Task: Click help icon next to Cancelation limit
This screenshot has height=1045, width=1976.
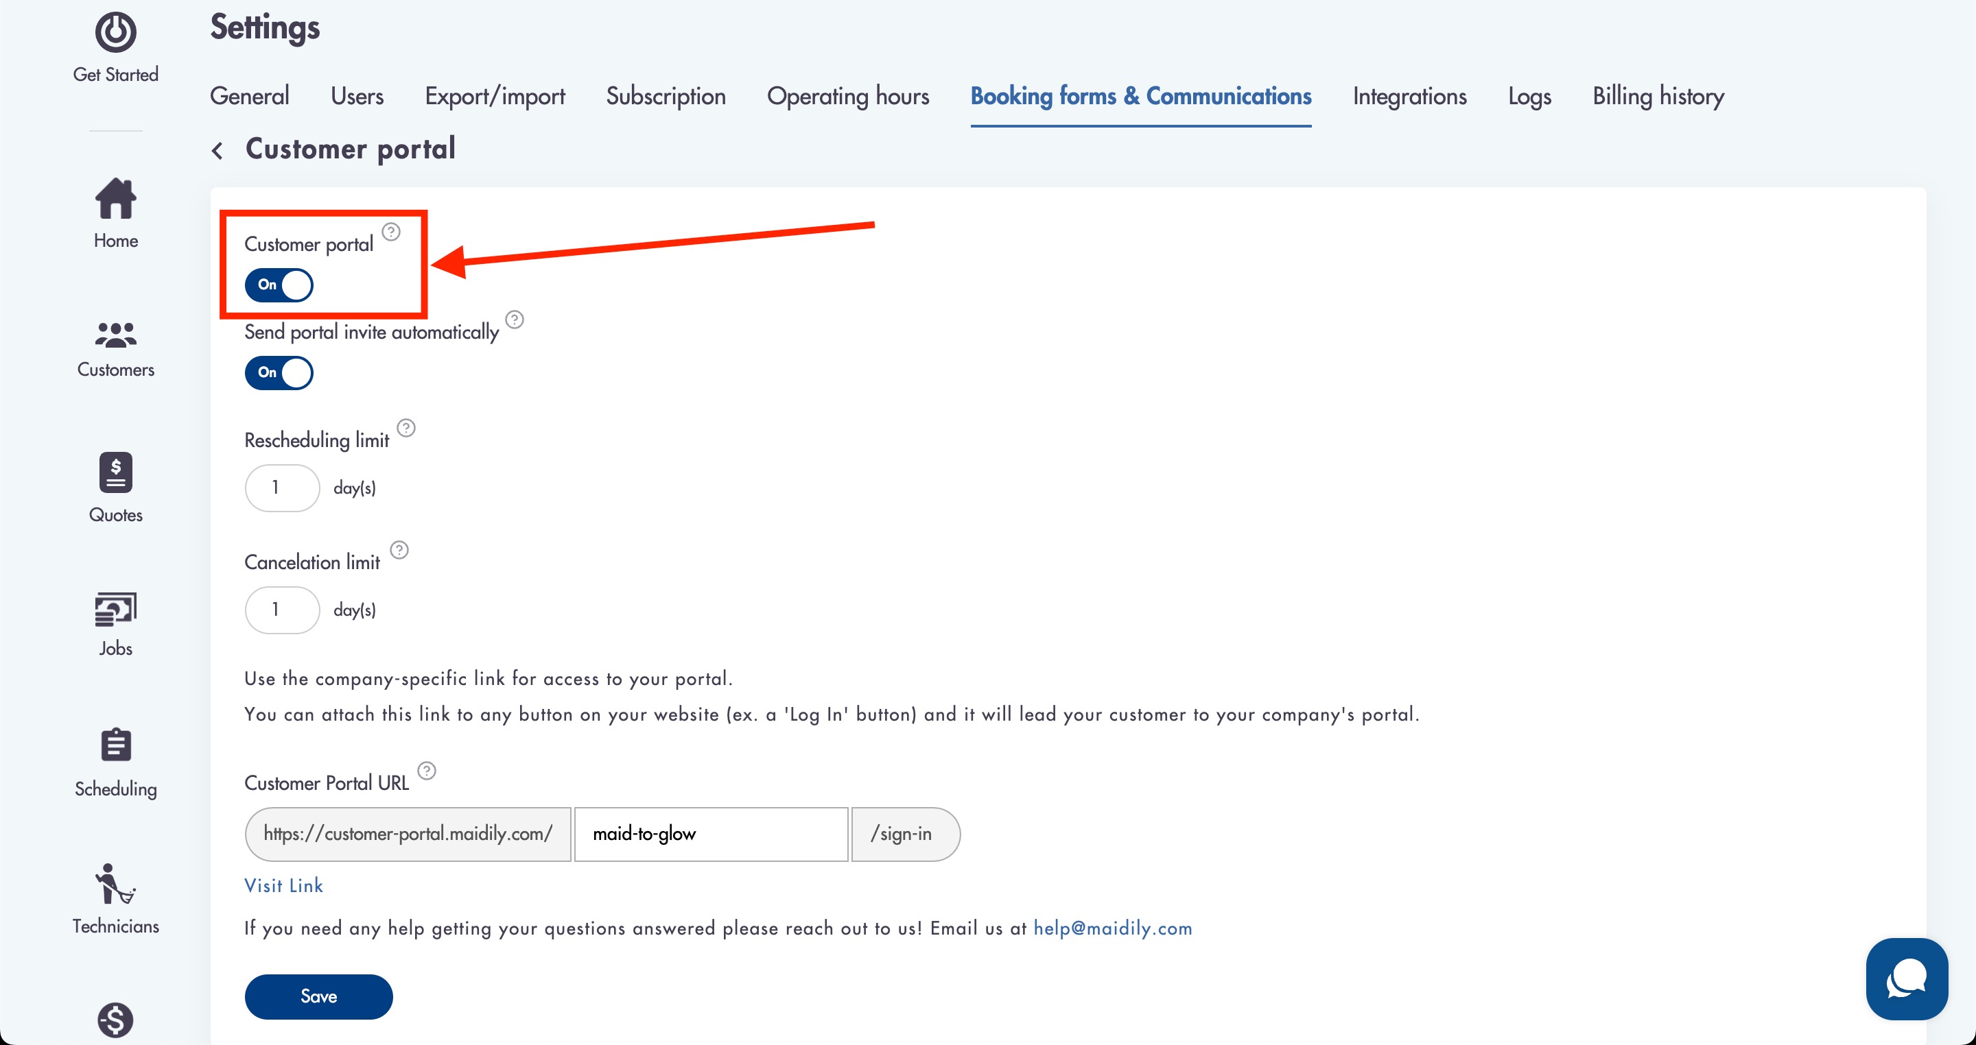Action: 399,550
